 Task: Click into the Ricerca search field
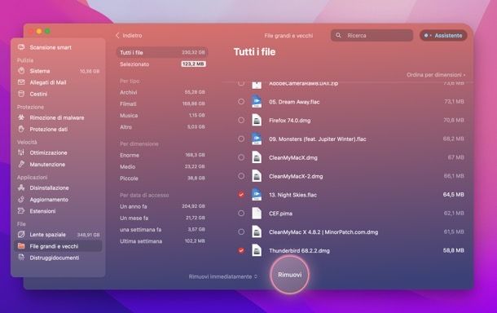[372, 35]
